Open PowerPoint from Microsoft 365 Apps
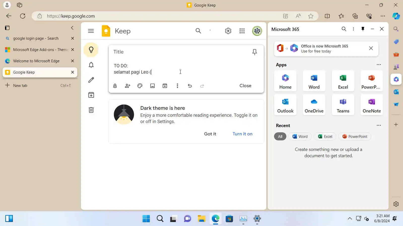This screenshot has height=226, width=403. (372, 81)
